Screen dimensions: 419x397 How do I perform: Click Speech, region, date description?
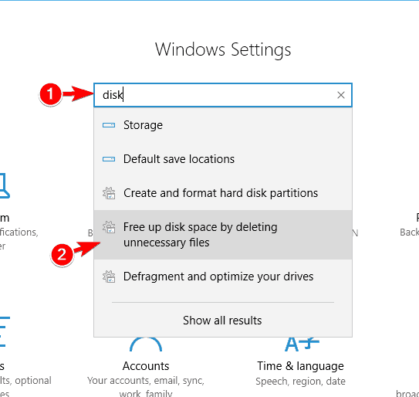coord(300,381)
